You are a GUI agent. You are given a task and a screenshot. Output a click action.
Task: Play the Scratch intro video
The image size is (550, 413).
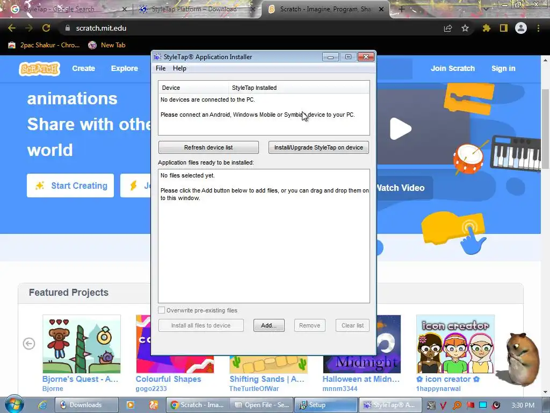click(400, 129)
